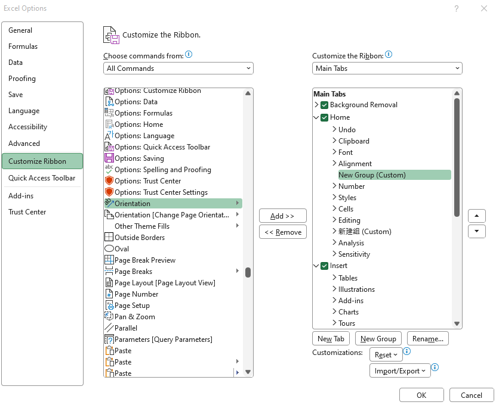Uncheck the Insert tab checkbox
The width and height of the screenshot is (496, 405).
(324, 266)
